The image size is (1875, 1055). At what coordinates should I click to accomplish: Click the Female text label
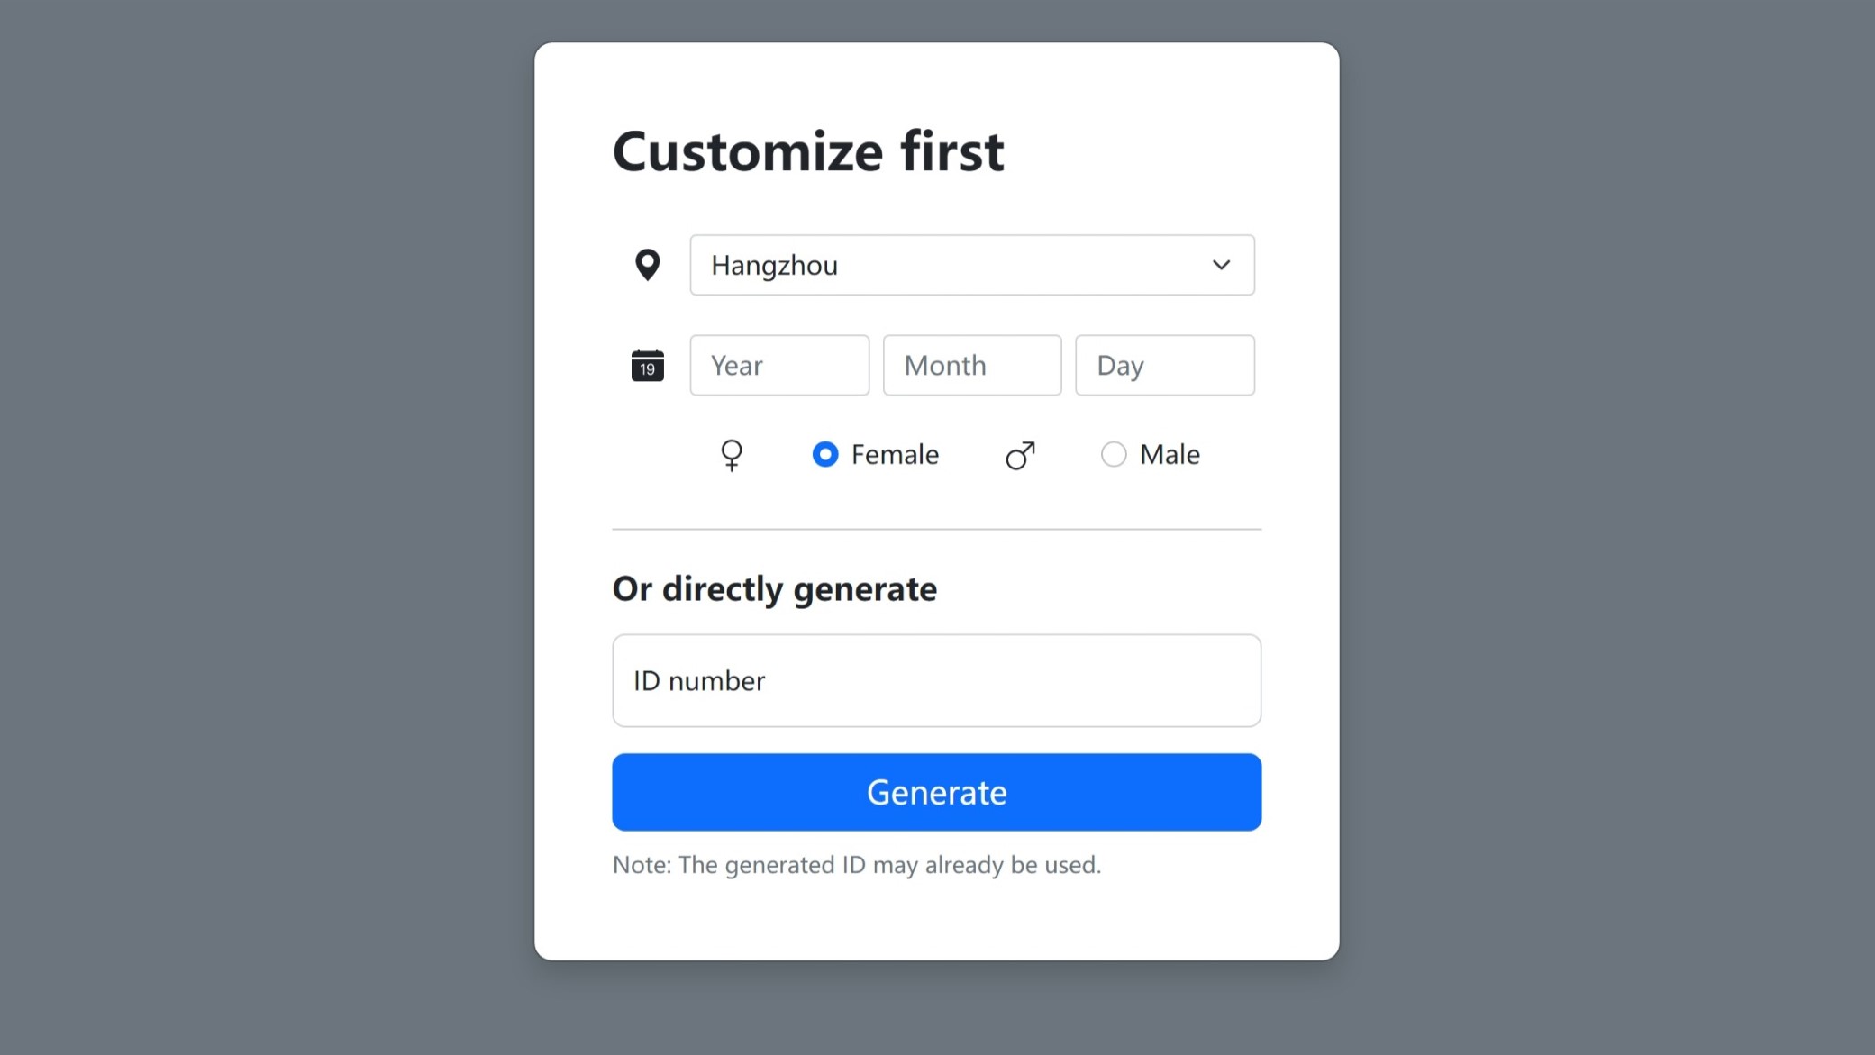[x=895, y=454]
